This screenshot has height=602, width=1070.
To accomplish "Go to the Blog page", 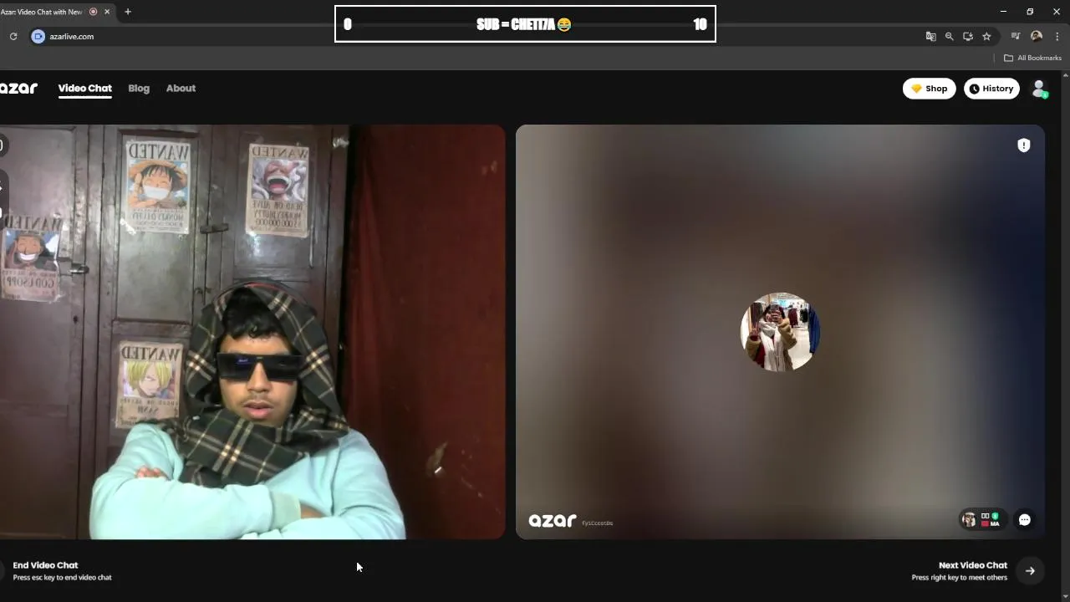I will point(139,88).
